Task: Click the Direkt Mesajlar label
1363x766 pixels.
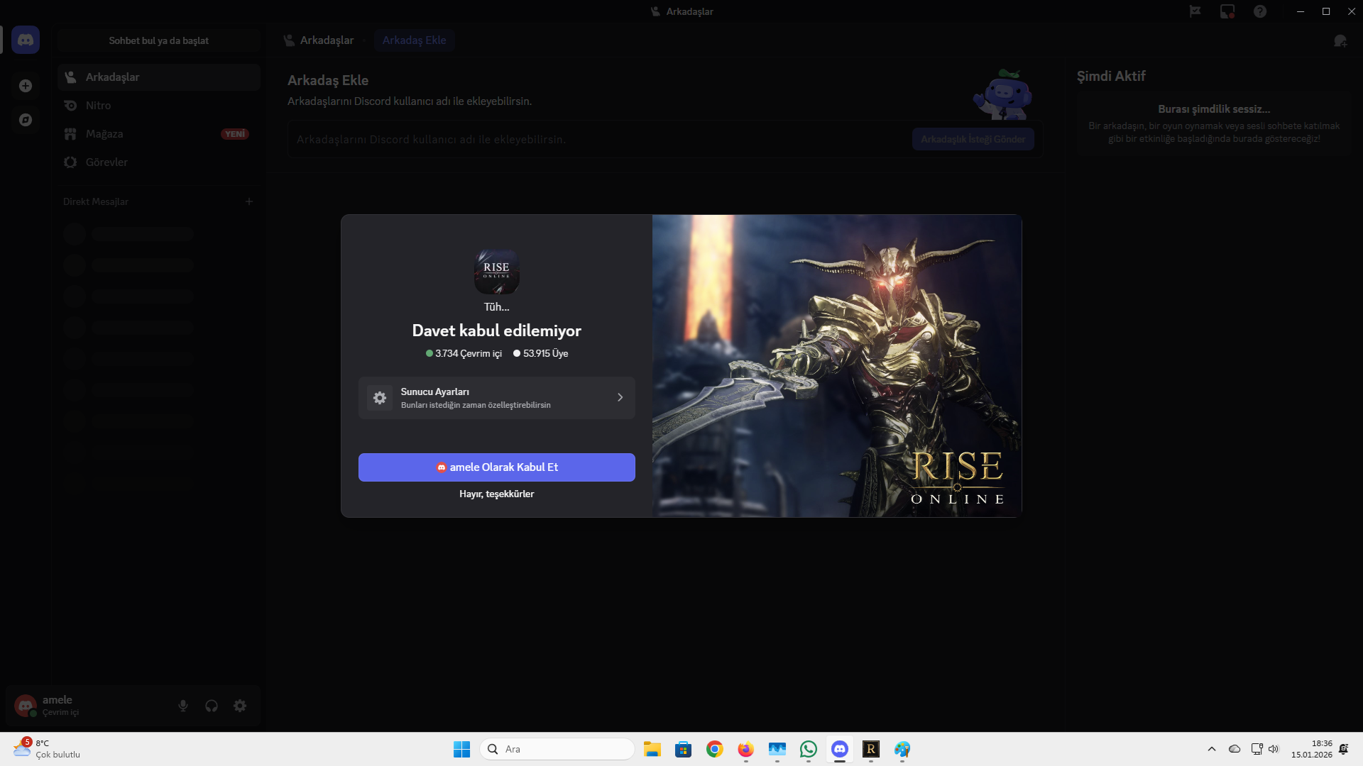Action: pyautogui.click(x=96, y=202)
